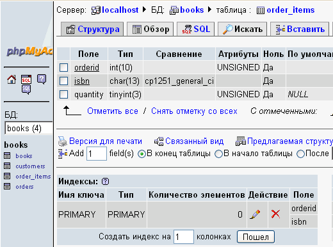This screenshot has height=247, width=333.
Task: Switch to the Обзор tab
Action: pos(150,29)
